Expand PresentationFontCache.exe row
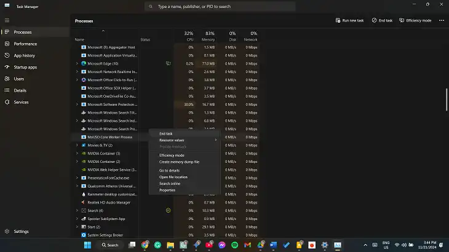The image size is (449, 252). (x=77, y=178)
